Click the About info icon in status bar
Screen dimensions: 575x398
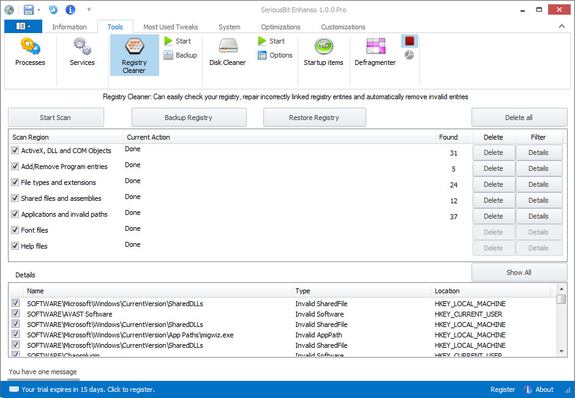(x=528, y=389)
